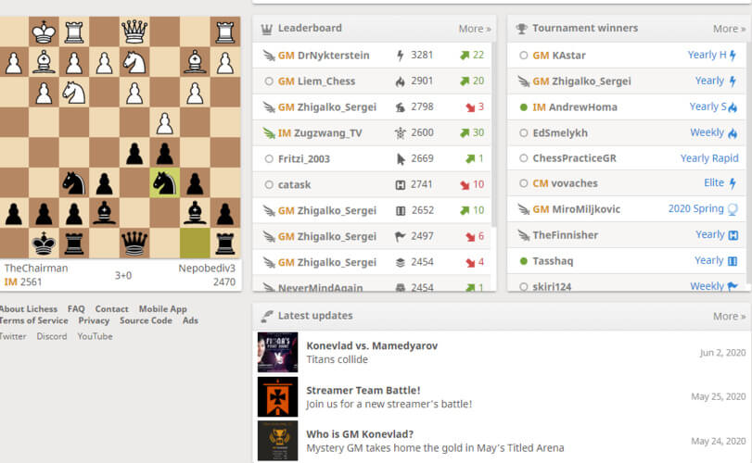
Task: Open the Leaderboard More link
Action: point(475,29)
